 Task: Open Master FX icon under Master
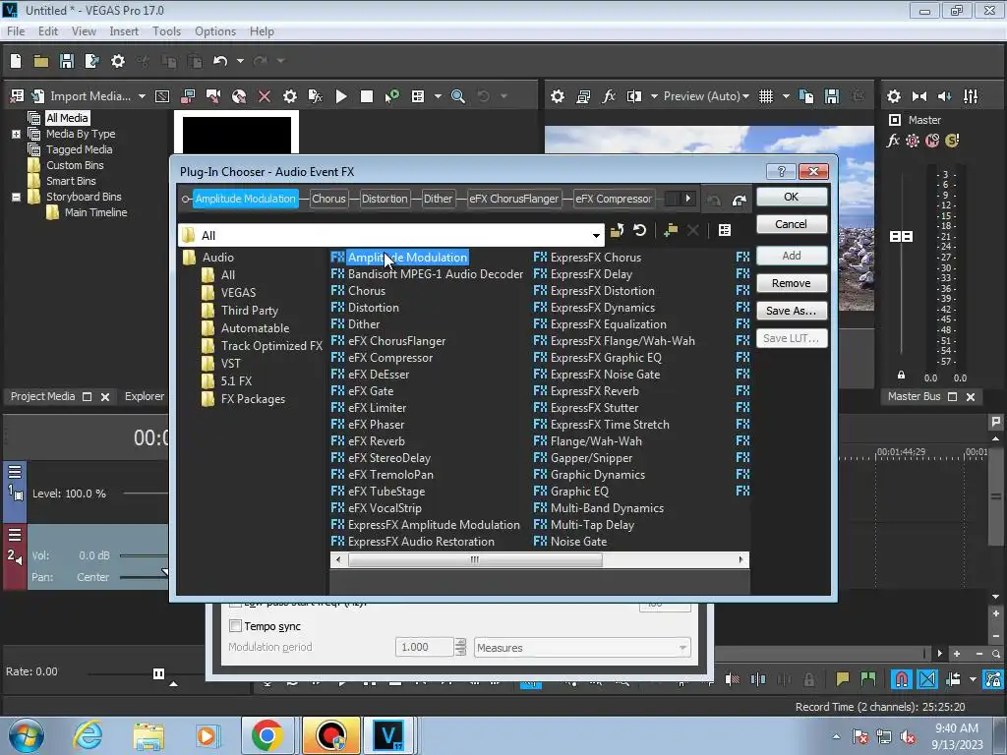click(893, 140)
